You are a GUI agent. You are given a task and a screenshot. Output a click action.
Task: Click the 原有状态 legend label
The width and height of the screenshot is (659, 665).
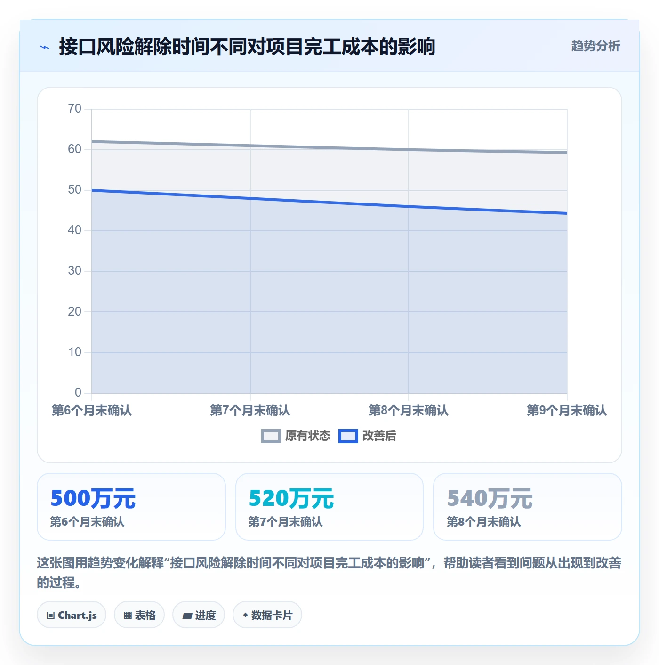pos(308,436)
